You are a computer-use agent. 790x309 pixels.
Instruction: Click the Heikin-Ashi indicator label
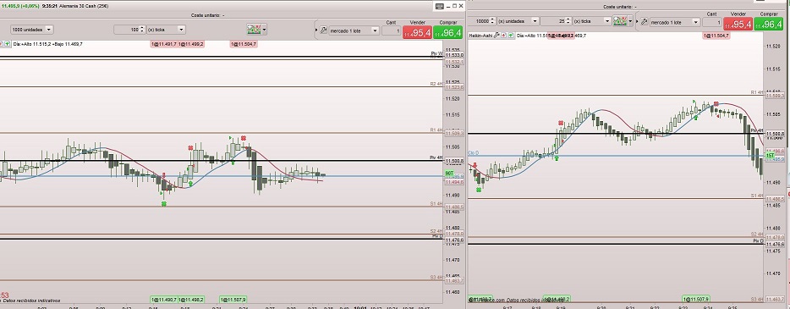coord(480,36)
